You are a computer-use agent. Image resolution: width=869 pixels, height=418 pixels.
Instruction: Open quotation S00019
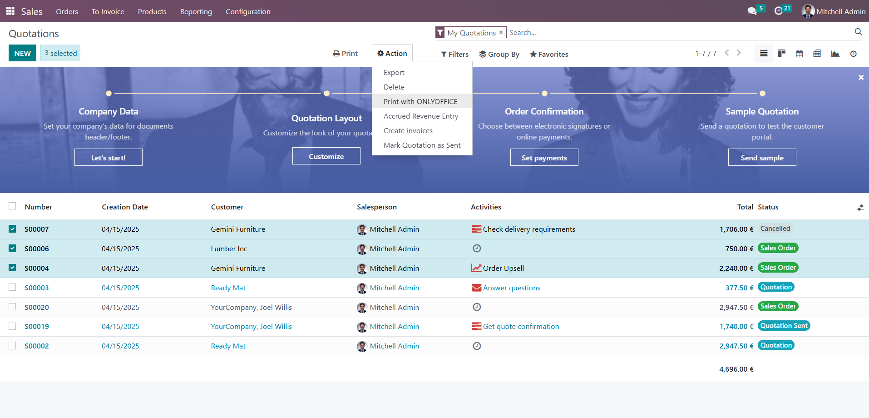click(x=37, y=327)
